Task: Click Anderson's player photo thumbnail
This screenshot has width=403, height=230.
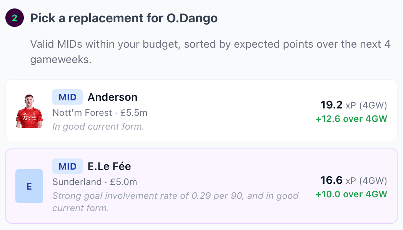Action: 29,111
